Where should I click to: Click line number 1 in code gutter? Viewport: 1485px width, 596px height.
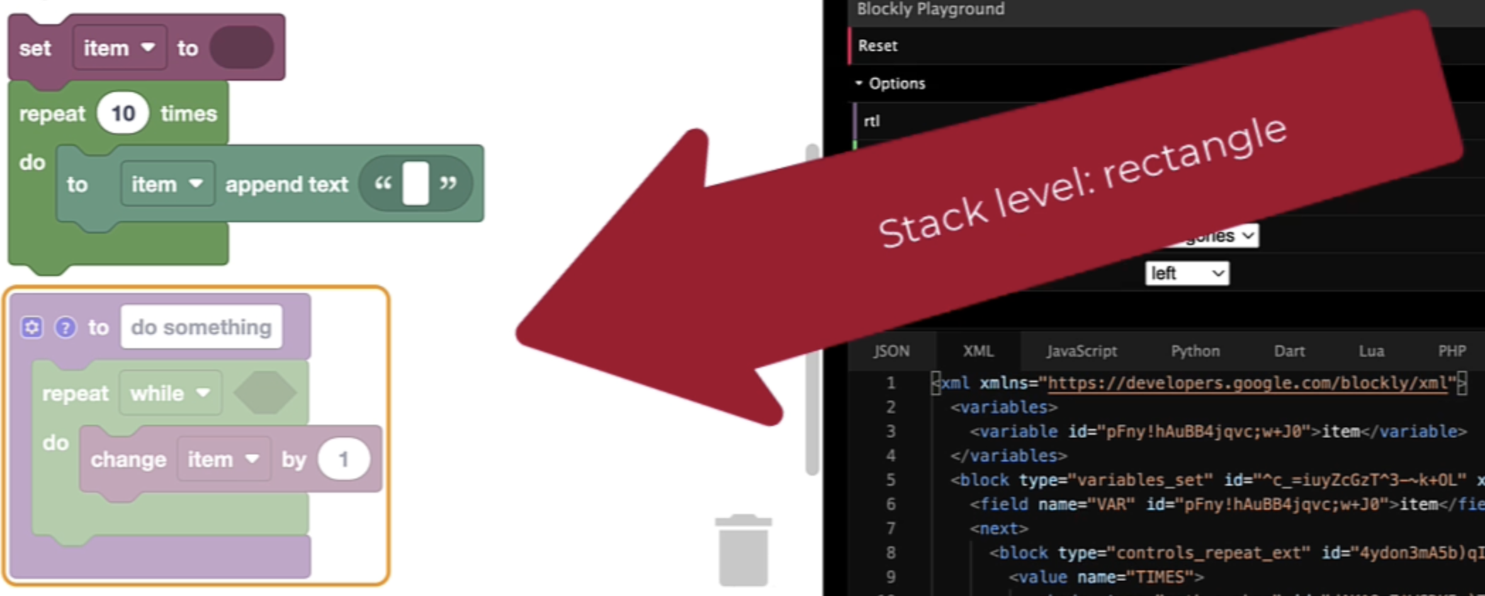pyautogui.click(x=891, y=383)
